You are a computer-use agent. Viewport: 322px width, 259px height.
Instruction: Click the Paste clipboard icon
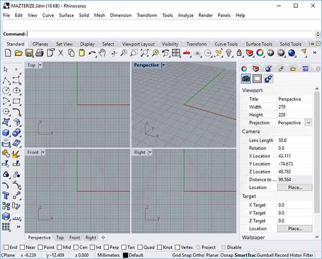(x=82, y=53)
